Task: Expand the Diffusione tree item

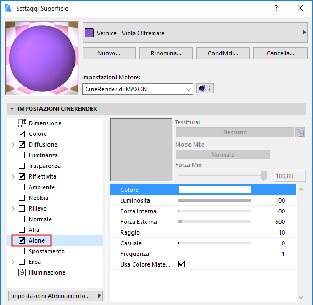Action: 13,145
